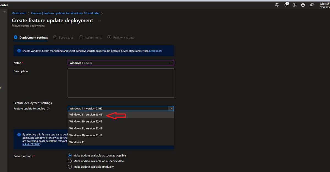
Task: Go to Dashboard breadcrumb
Action: tap(19, 13)
